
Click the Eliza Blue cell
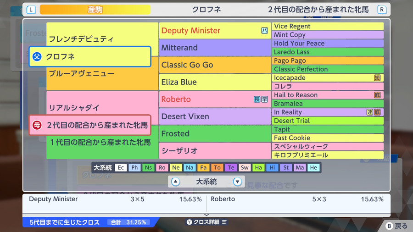(x=215, y=82)
